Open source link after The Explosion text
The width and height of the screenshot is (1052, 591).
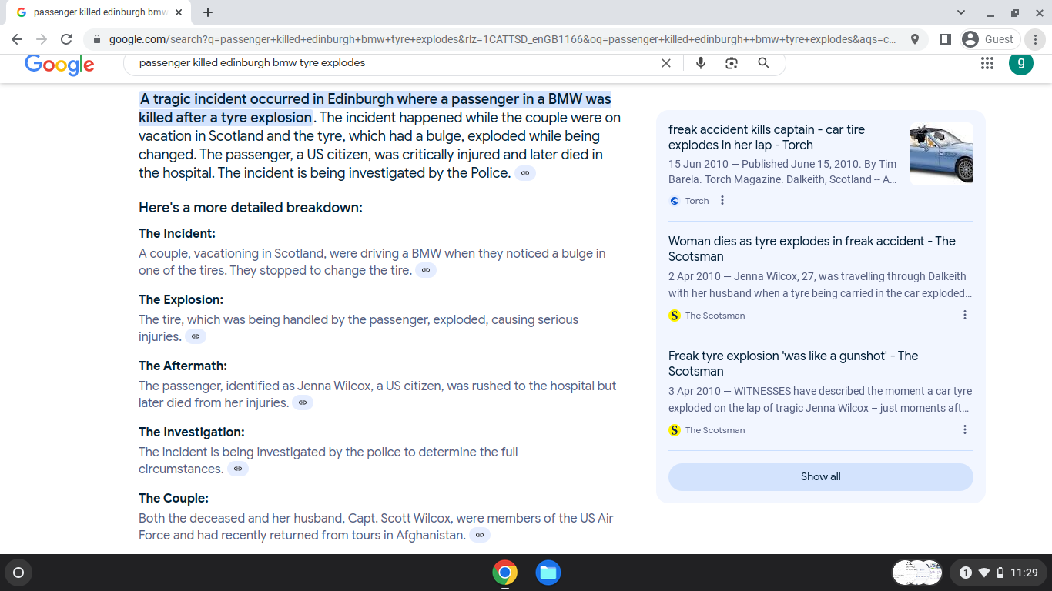click(x=196, y=336)
